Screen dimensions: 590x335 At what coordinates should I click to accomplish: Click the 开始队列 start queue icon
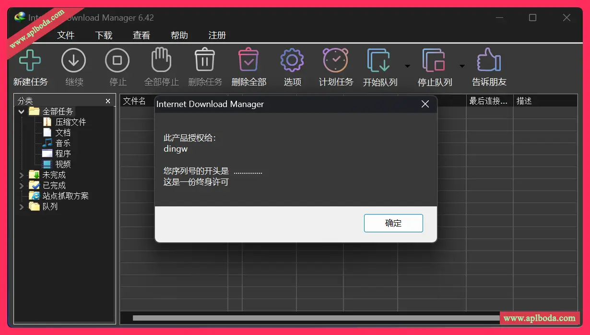(379, 60)
